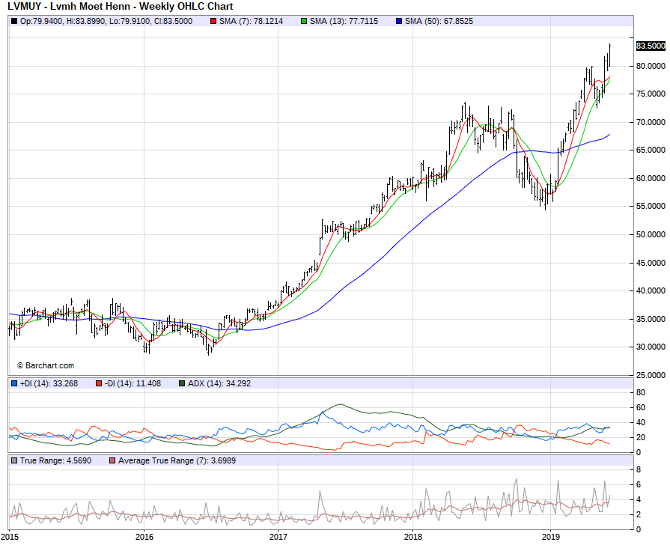Click the '+DI (14): 33.268' label

49,383
